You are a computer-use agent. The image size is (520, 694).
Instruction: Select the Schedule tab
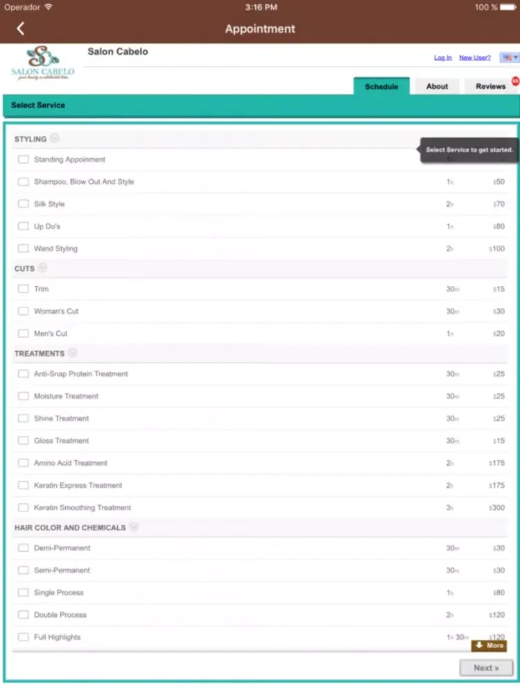tap(381, 87)
